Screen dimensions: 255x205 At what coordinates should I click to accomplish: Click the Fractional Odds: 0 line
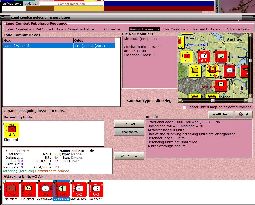(x=139, y=55)
